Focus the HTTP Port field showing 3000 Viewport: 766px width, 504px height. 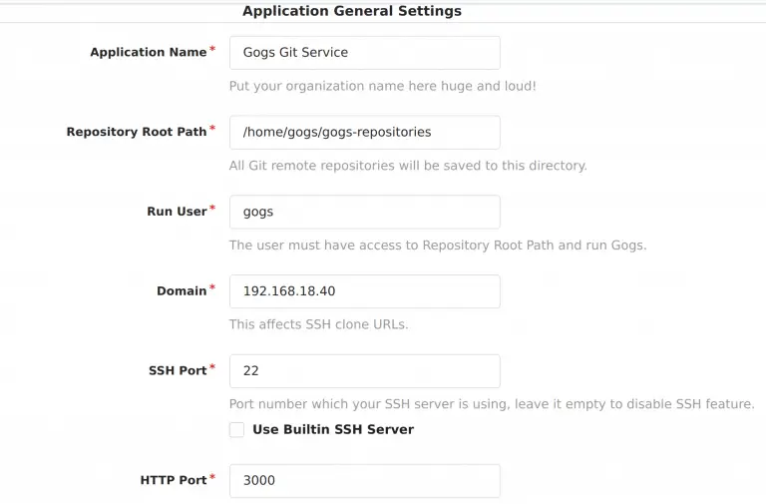(364, 480)
